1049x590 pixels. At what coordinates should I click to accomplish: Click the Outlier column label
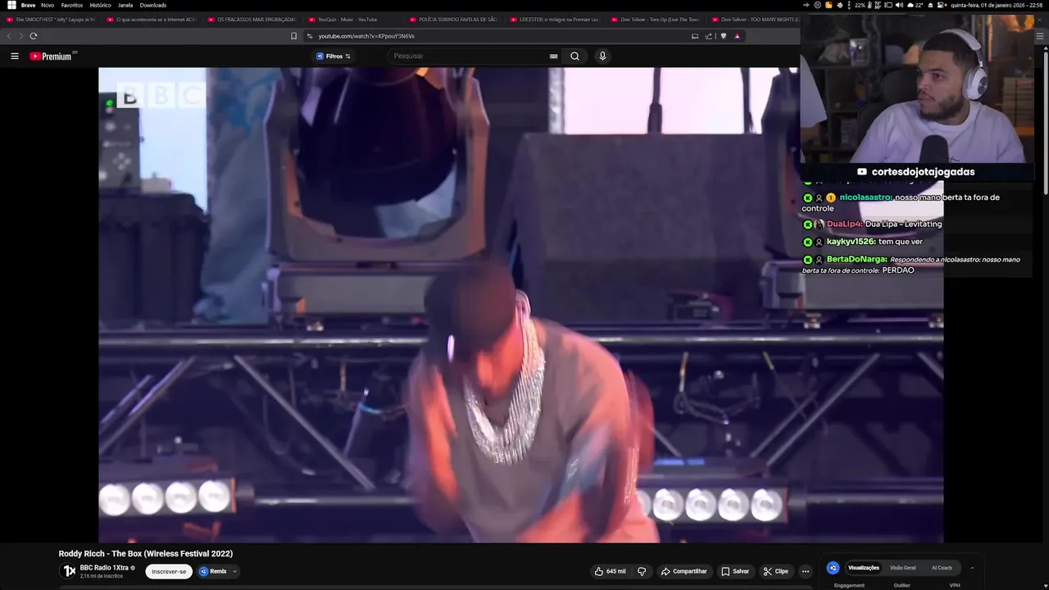point(901,585)
